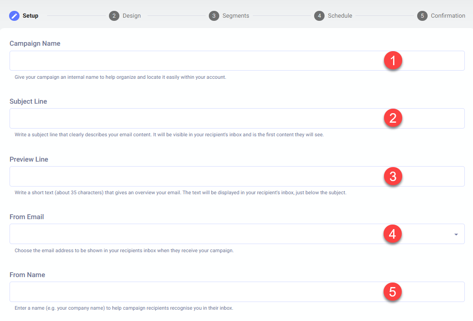The image size is (473, 321).
Task: Switch to the Segments step label
Action: pyautogui.click(x=236, y=16)
